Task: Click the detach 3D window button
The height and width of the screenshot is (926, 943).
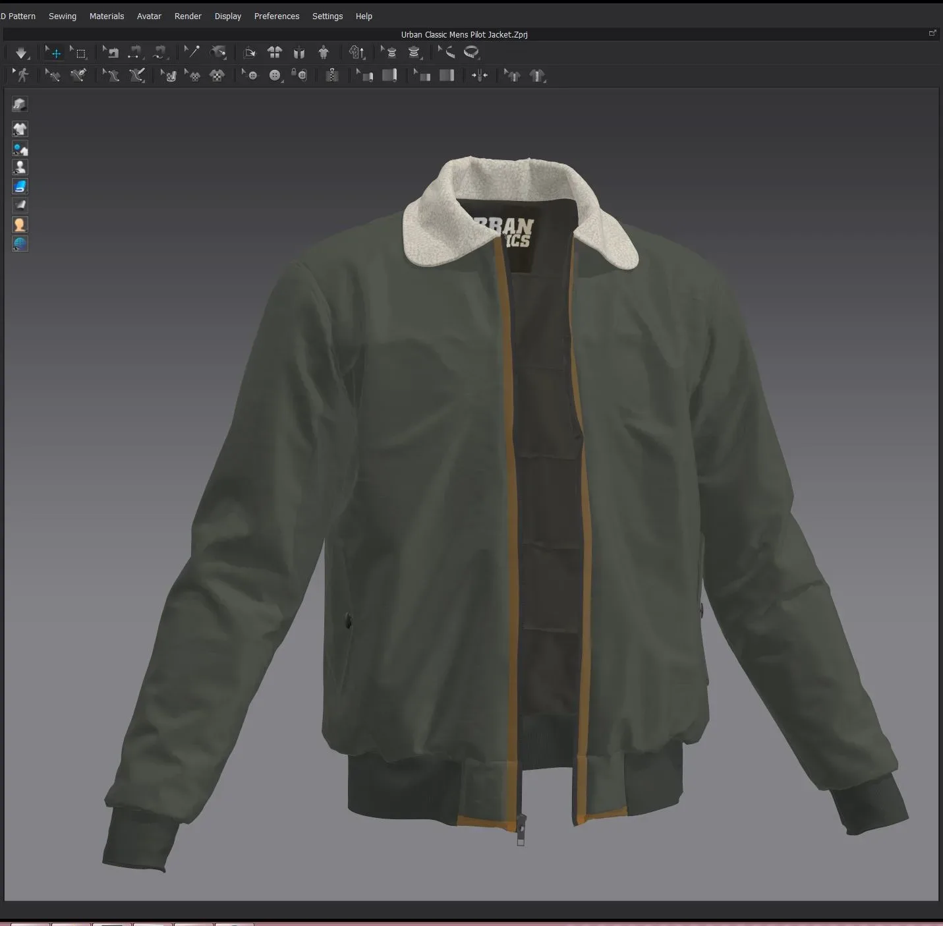Action: [x=932, y=33]
